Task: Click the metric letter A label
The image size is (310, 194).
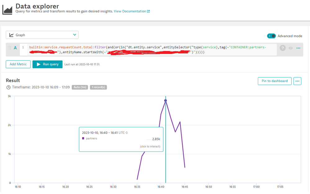Action: click(15, 48)
